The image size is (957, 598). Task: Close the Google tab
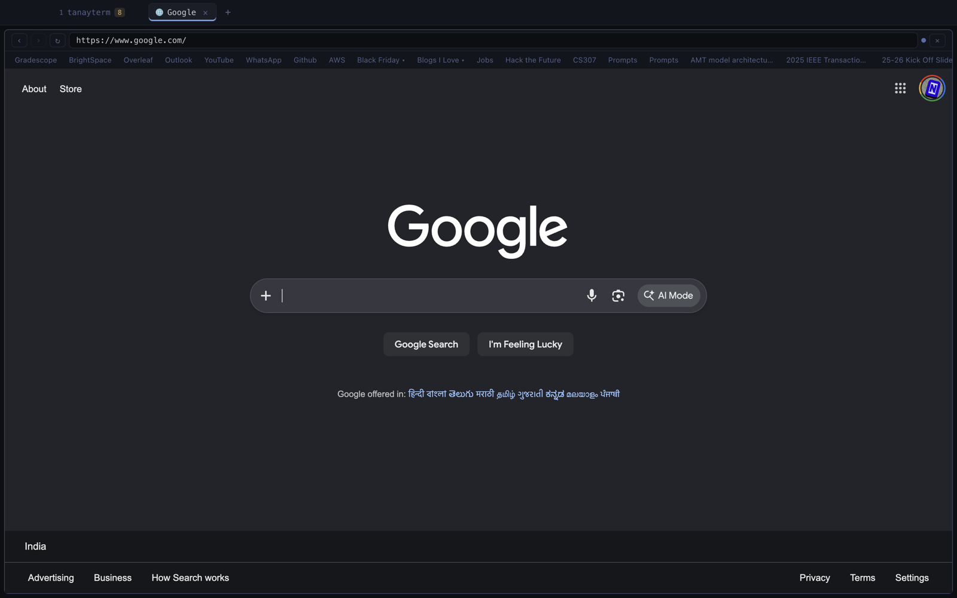click(205, 13)
